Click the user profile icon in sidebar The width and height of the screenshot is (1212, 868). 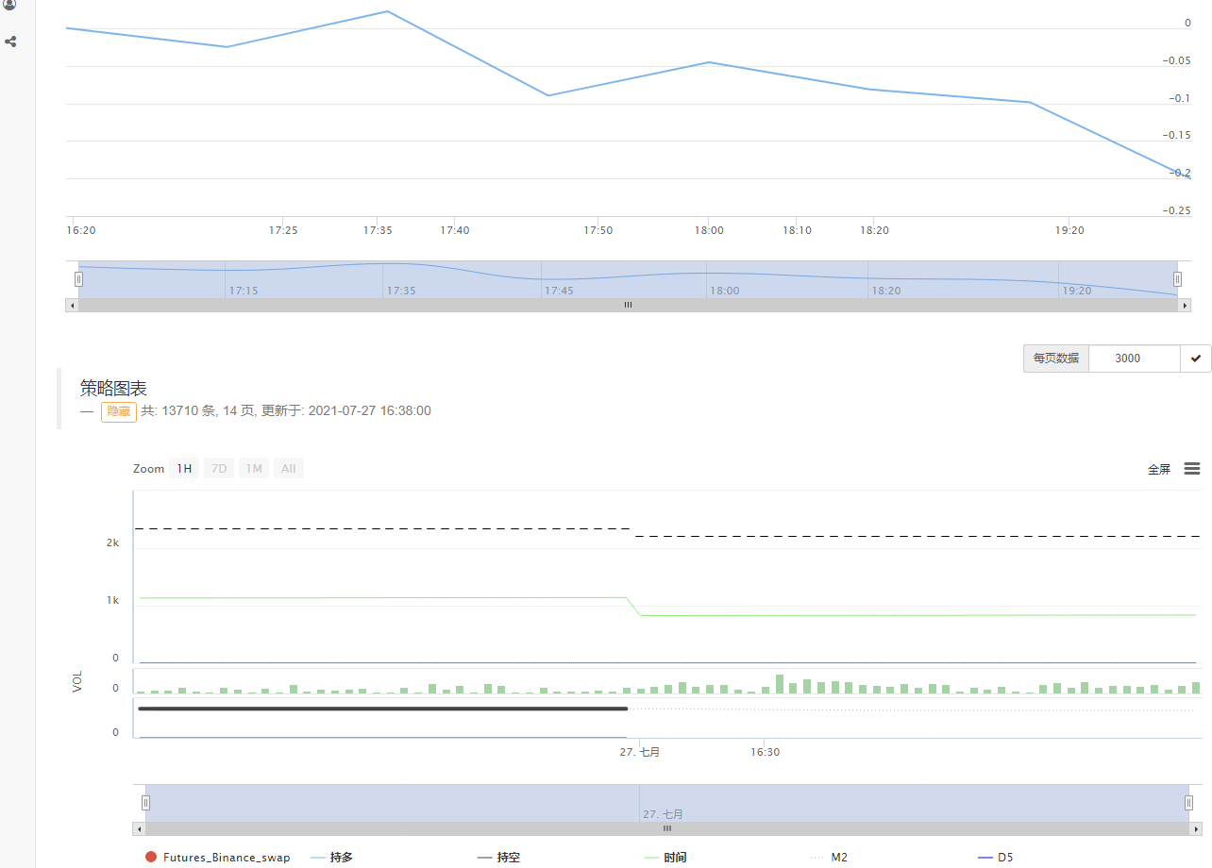pos(10,5)
